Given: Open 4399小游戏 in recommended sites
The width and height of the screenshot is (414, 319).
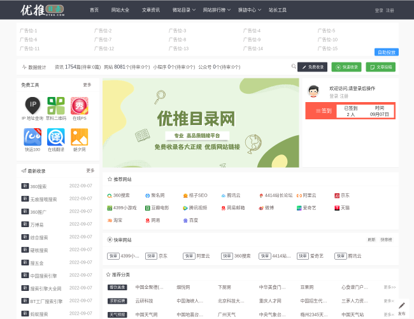Looking at the screenshot, I should coord(122,208).
